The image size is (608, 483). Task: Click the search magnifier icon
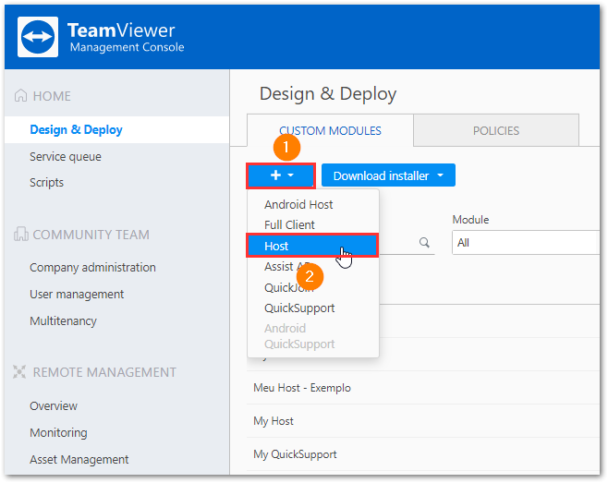(x=424, y=243)
